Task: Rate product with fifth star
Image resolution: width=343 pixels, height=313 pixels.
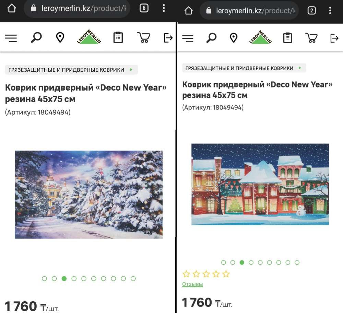Action: pos(226,274)
